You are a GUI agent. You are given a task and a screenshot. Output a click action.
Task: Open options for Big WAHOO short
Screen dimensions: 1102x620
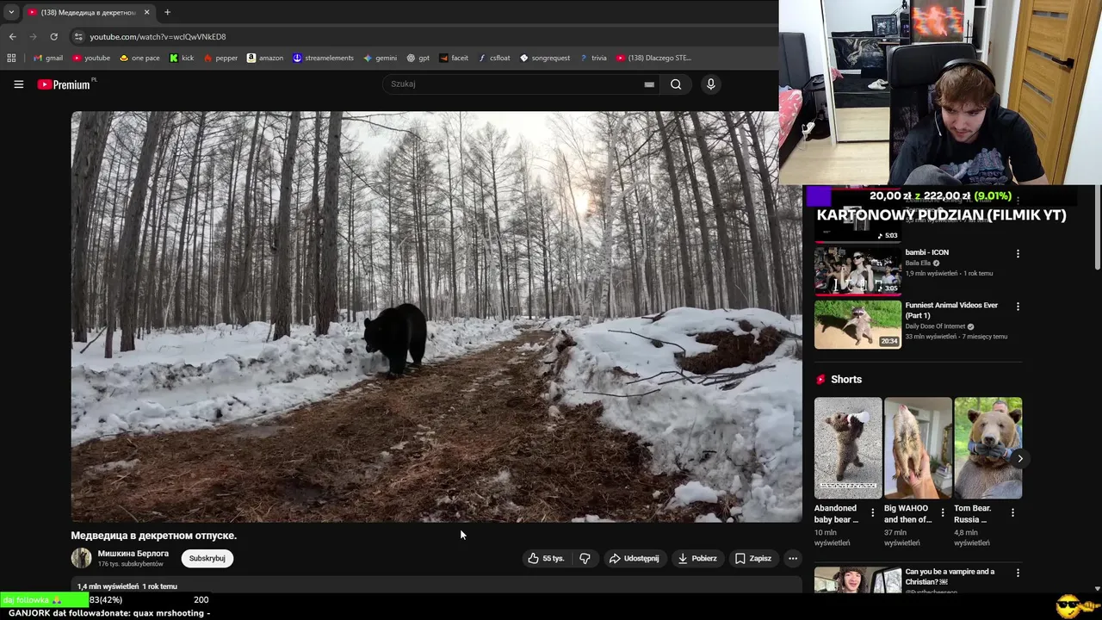pos(942,513)
